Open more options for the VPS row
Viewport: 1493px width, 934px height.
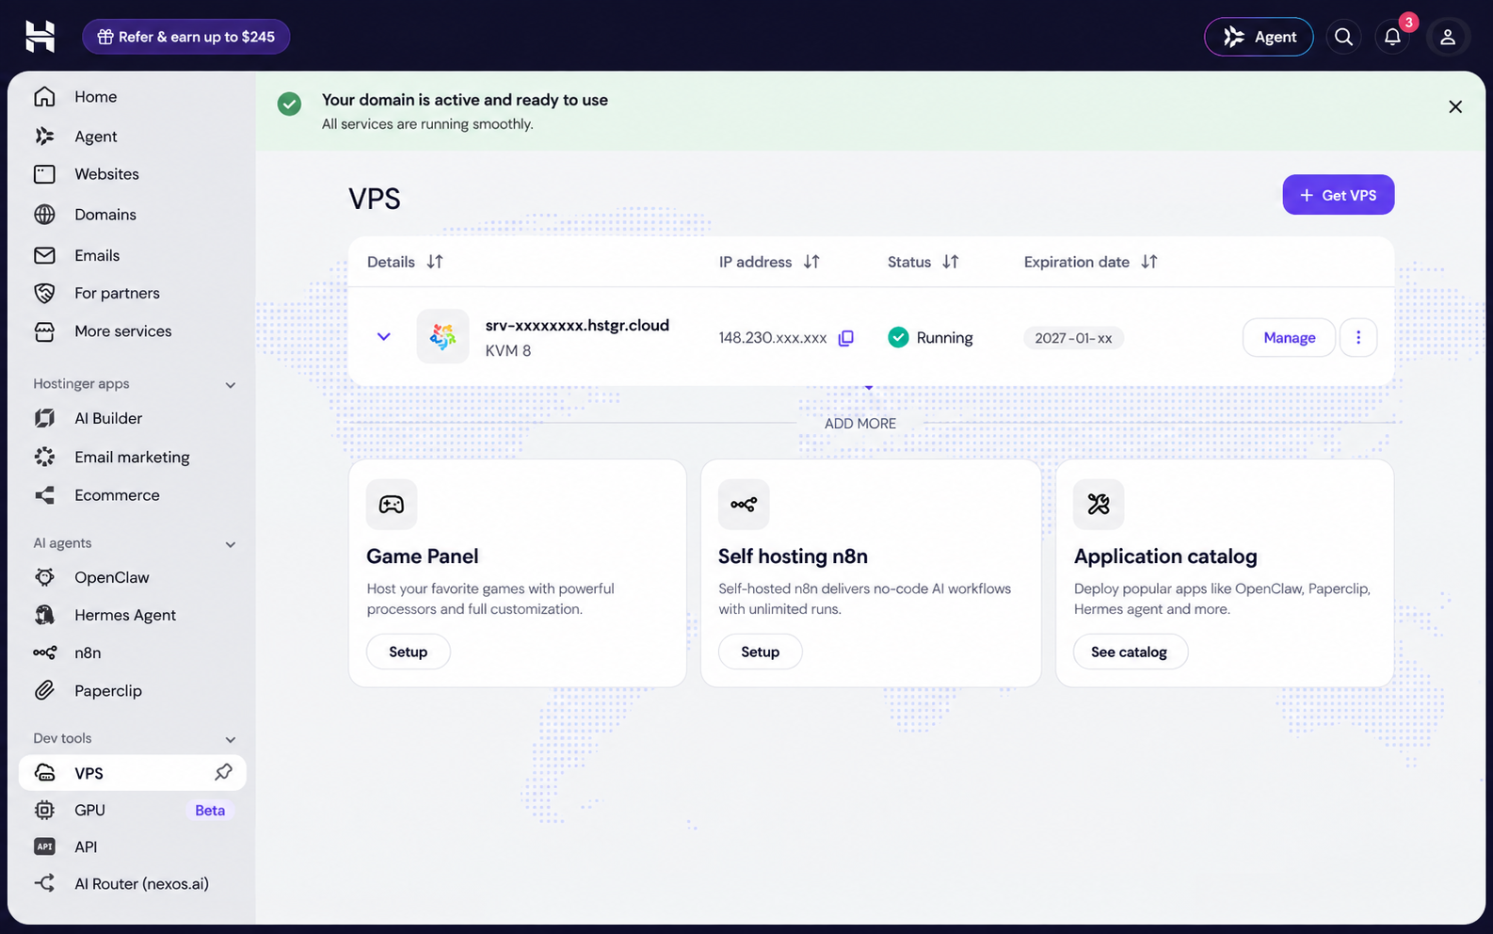1358,337
